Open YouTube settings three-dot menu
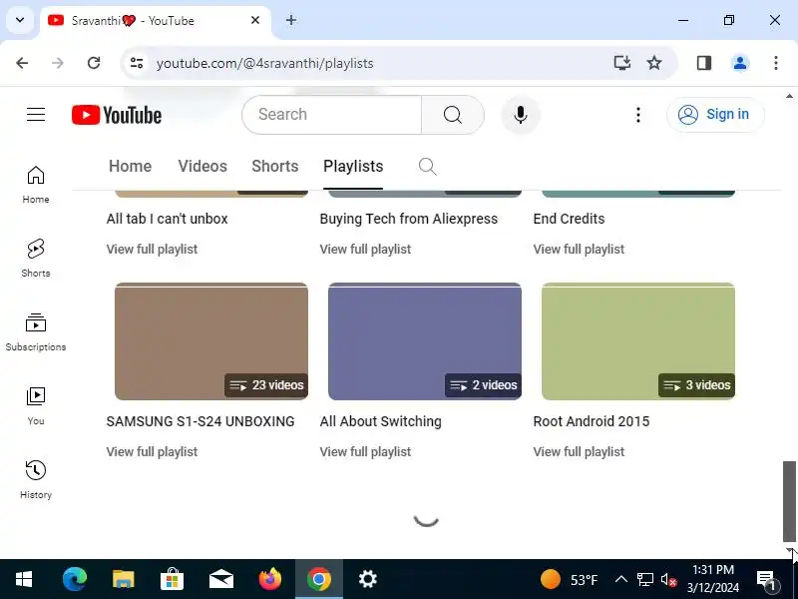 [x=638, y=115]
